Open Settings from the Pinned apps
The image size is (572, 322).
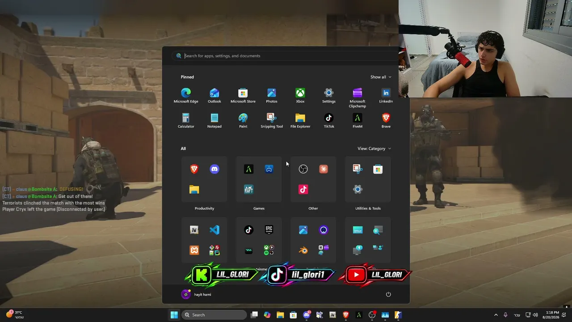pyautogui.click(x=329, y=95)
